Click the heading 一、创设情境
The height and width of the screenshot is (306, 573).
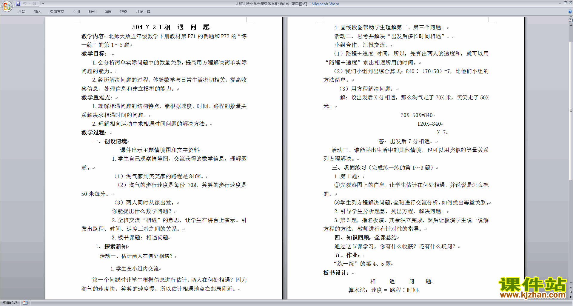(x=110, y=142)
